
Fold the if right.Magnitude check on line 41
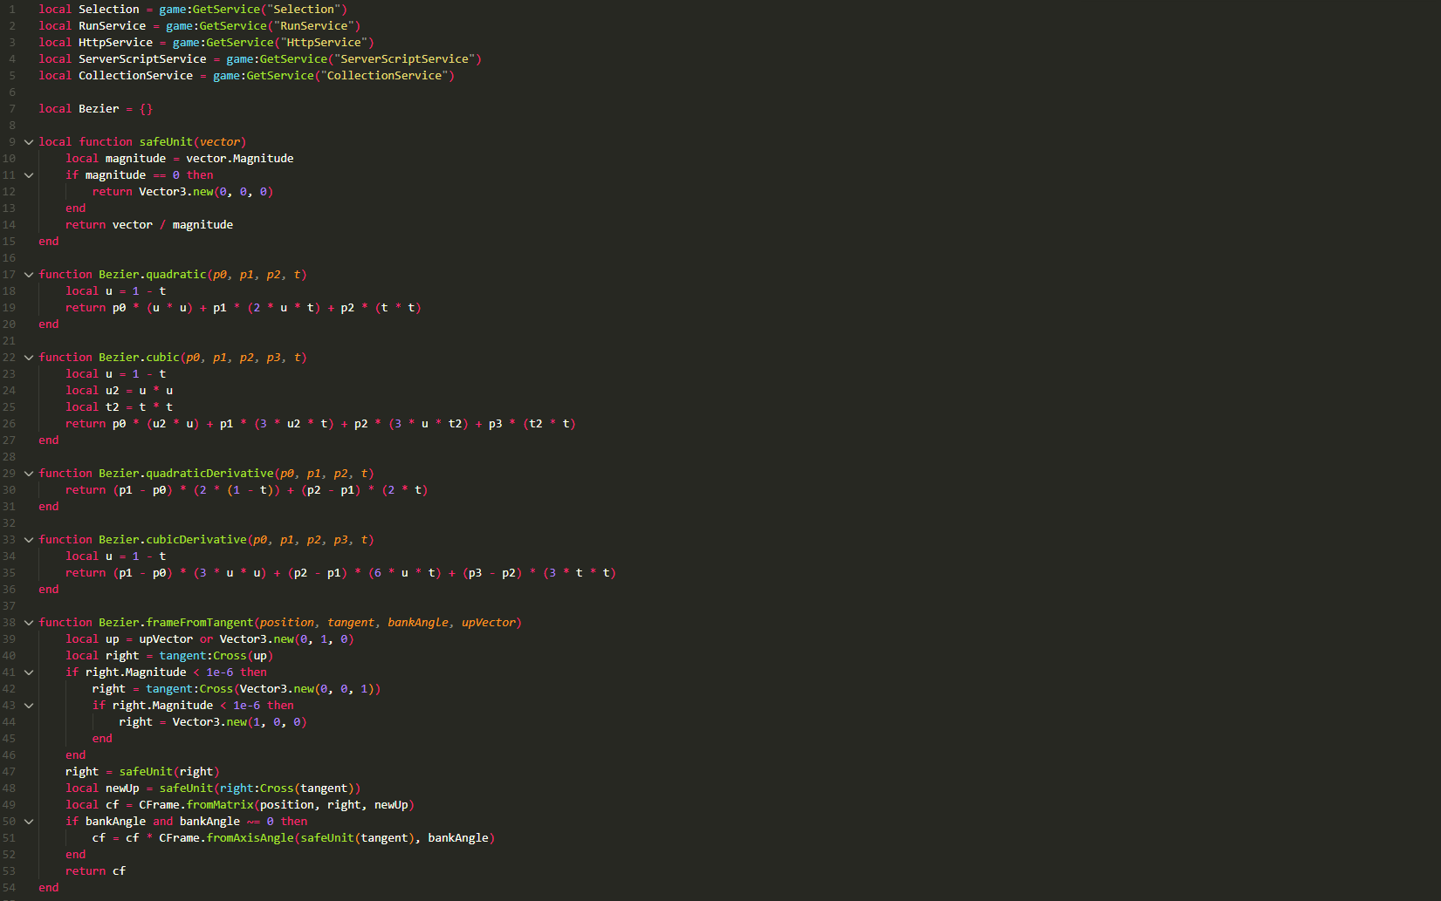click(x=29, y=672)
